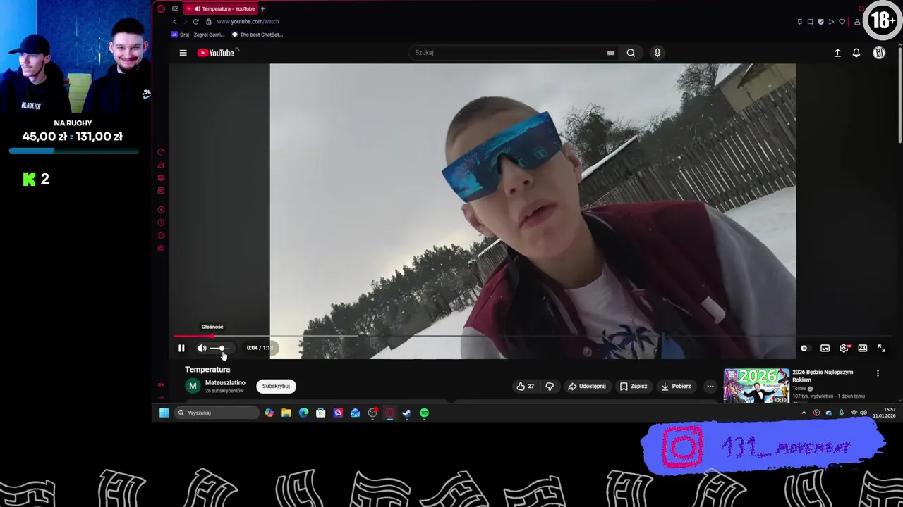
Task: Open Microsoft Edge from the taskbar
Action: tap(303, 413)
